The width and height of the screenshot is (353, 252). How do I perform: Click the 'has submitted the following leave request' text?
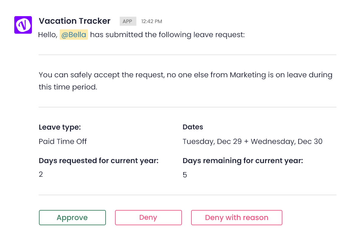coord(167,35)
